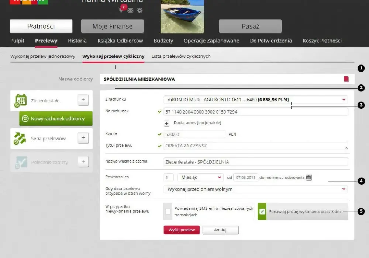Viewport: 369px width, 258px height.
Task: Click the Wyślij przelew button
Action: 182,230
